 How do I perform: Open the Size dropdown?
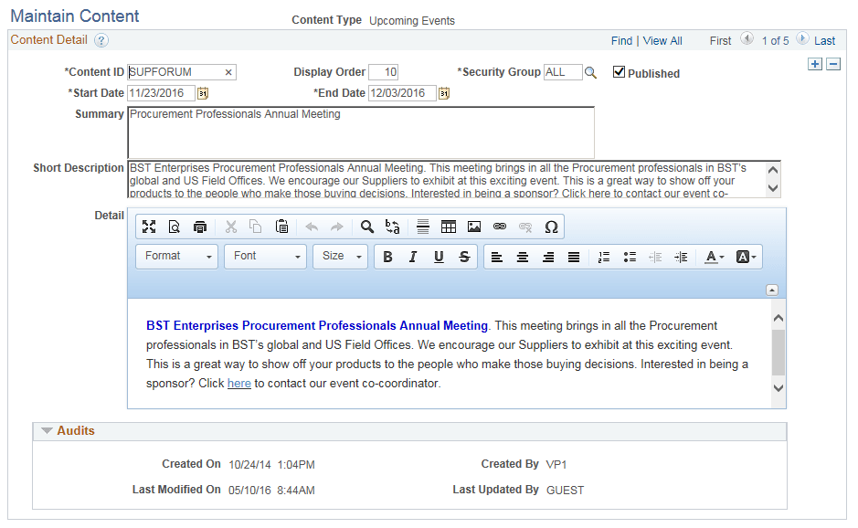click(339, 257)
